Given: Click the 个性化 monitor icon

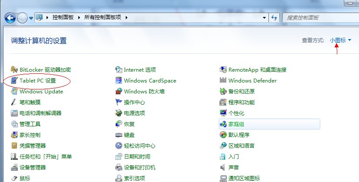Looking at the screenshot, I should coord(223,113).
